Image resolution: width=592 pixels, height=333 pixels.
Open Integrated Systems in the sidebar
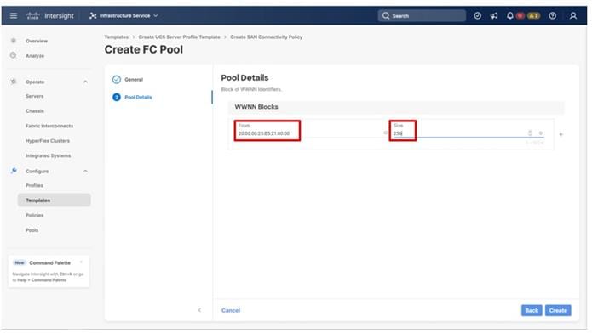[48, 155]
